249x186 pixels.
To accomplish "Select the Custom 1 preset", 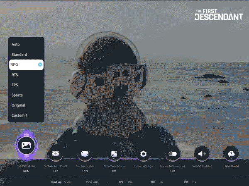I will pos(26,115).
